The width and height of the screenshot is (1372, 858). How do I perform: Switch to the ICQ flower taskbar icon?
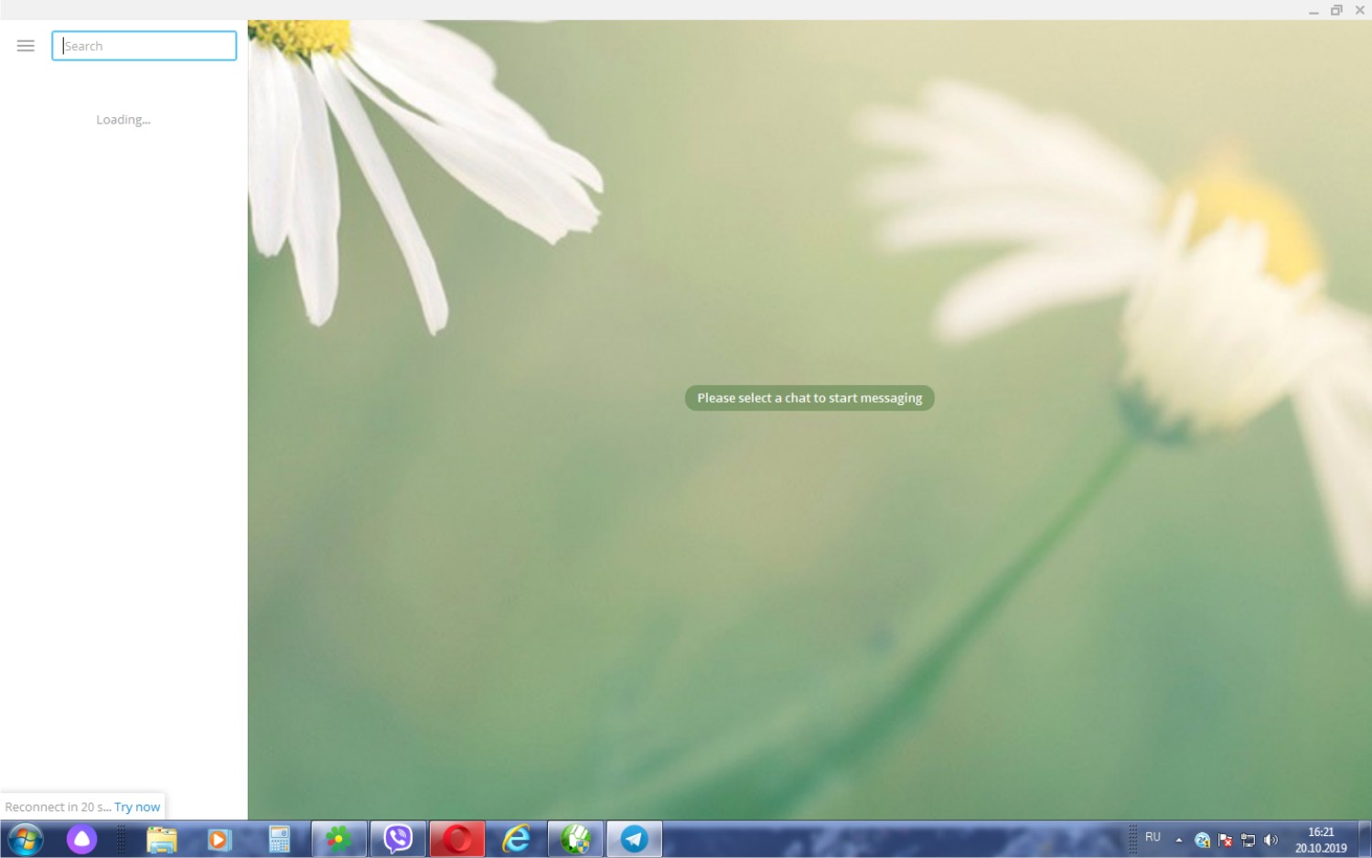339,839
